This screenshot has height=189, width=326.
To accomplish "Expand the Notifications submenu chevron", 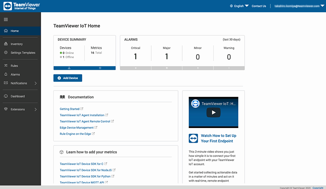I will (x=35, y=83).
